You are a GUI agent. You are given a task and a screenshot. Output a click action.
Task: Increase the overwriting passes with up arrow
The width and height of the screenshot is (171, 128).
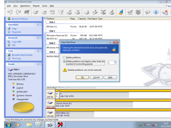click(x=115, y=62)
